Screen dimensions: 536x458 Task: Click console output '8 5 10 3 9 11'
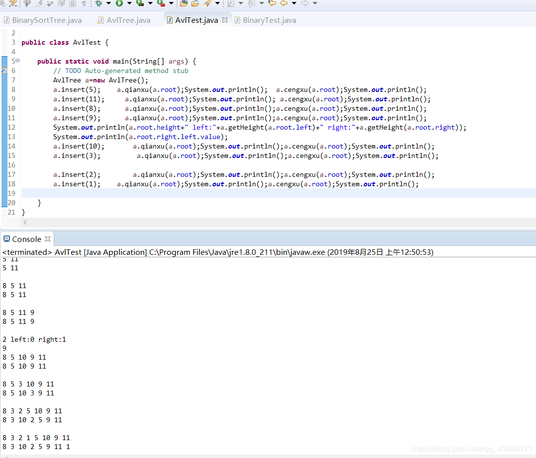coord(28,393)
